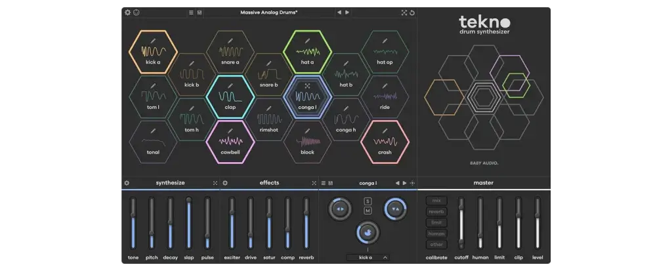Click the master cutoff slider

461,222
